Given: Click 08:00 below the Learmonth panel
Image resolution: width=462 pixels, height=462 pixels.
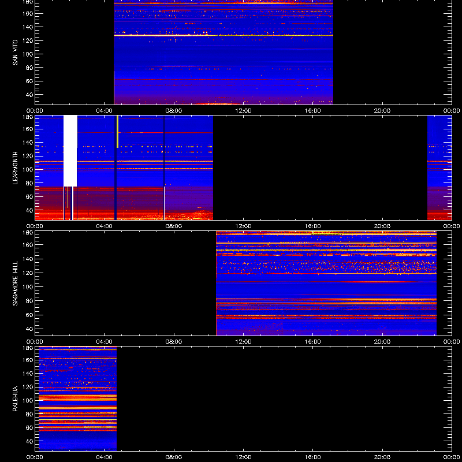Looking at the screenshot, I should (x=174, y=226).
